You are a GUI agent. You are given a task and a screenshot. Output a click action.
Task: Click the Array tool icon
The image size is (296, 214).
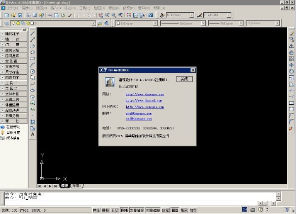pos(292,59)
